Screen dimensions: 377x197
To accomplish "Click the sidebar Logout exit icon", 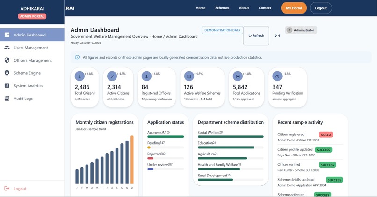I will (x=7, y=189).
